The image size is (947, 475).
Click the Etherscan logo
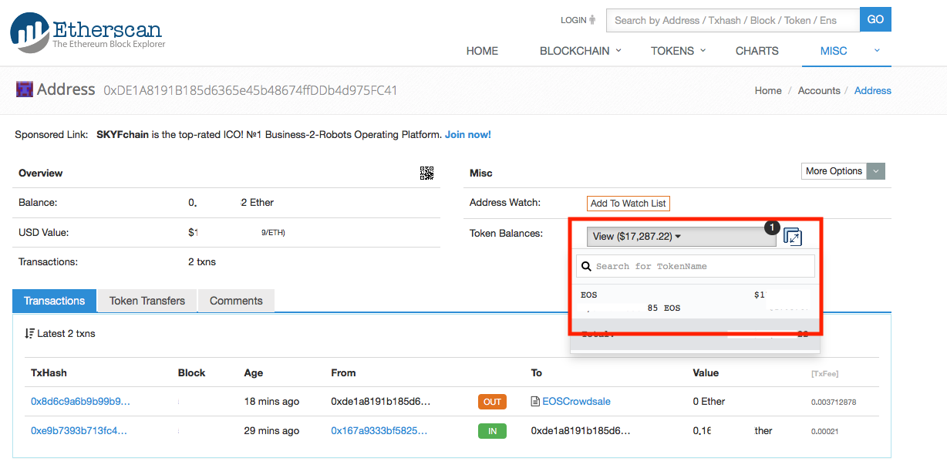[86, 32]
